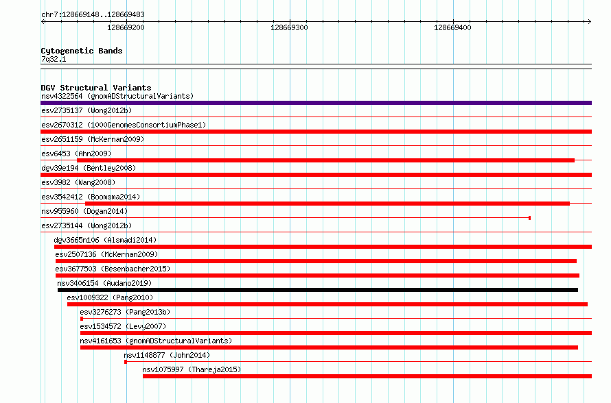Screen dimensions: 611x403
Task: Select the 7q32.1 band label
Action: coord(54,59)
